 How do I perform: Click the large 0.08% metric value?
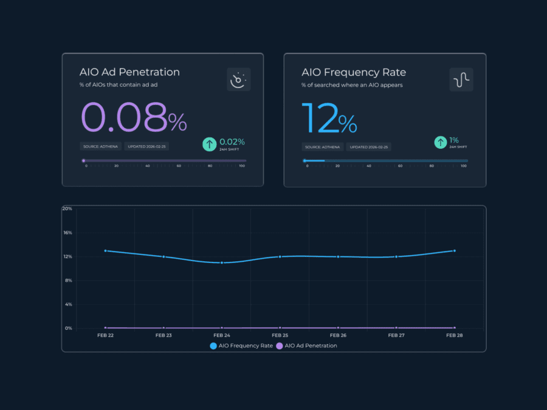click(x=133, y=117)
